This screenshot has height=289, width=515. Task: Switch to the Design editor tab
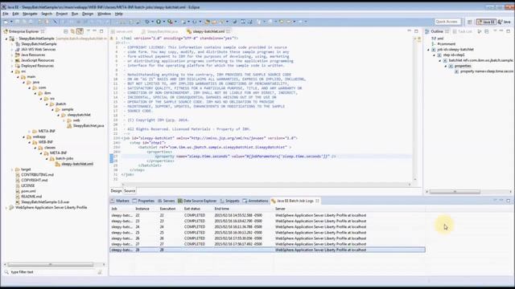coord(116,191)
